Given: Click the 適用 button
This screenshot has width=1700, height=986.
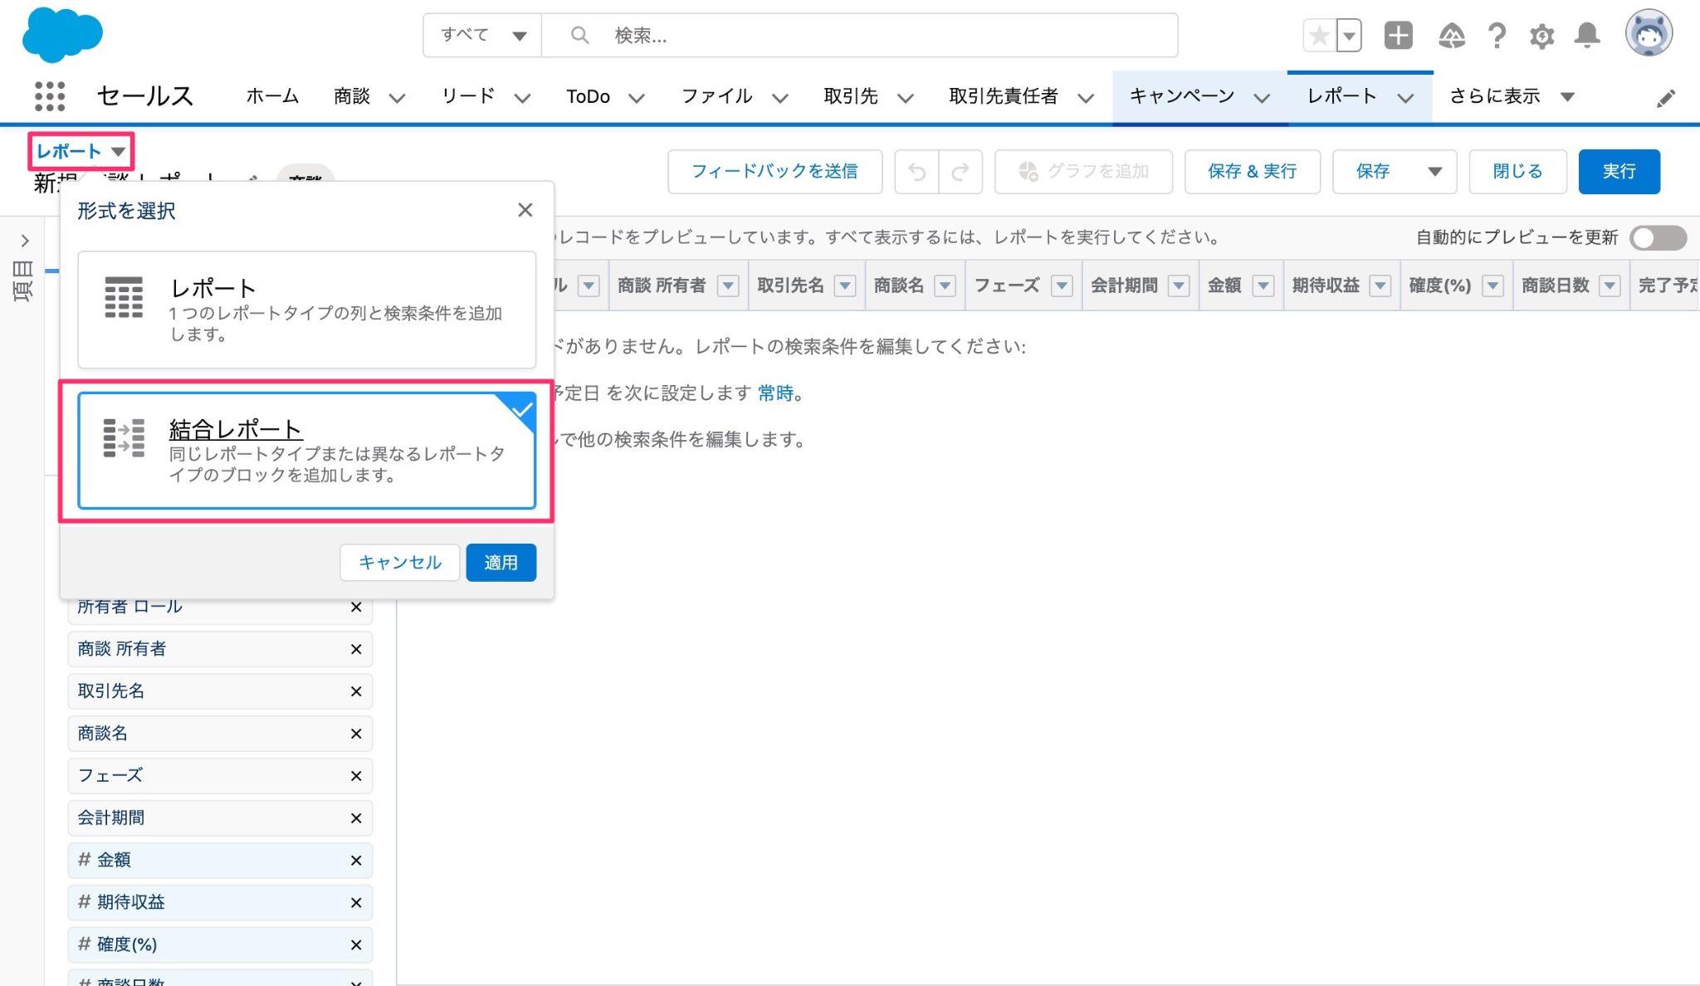Looking at the screenshot, I should (x=501, y=563).
